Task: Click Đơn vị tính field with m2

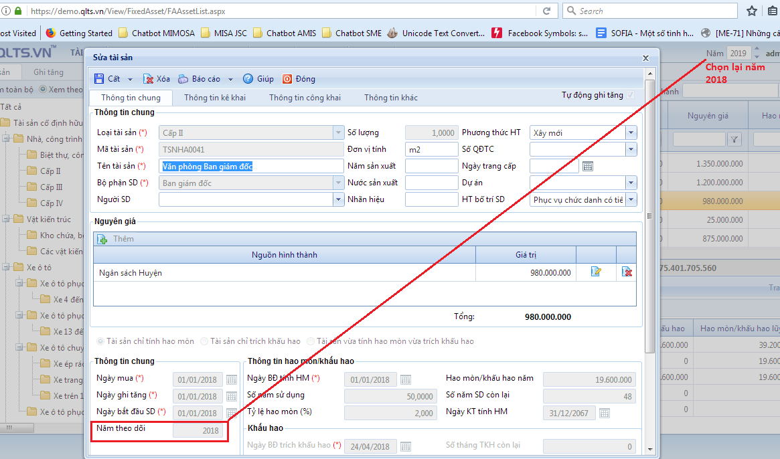Action: pos(431,149)
